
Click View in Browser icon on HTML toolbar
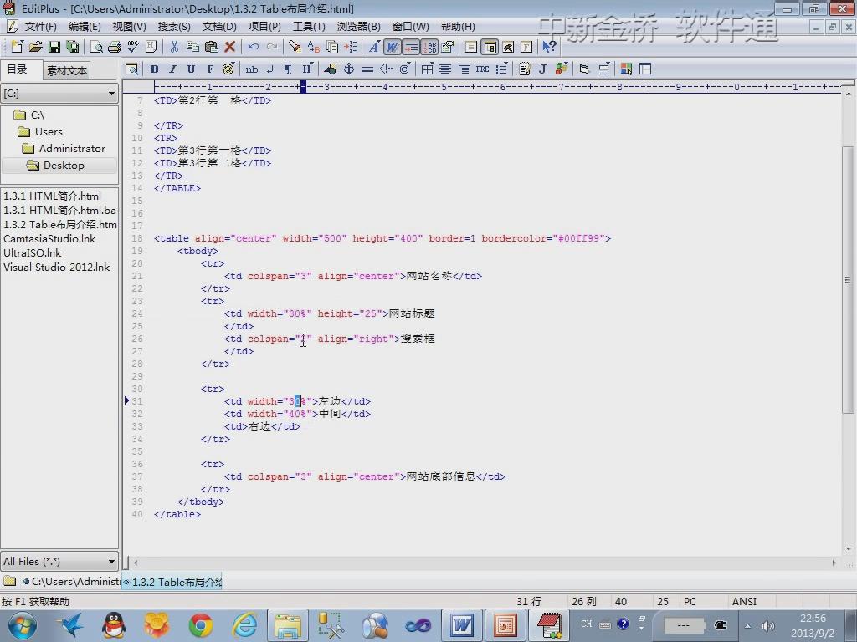[x=131, y=69]
